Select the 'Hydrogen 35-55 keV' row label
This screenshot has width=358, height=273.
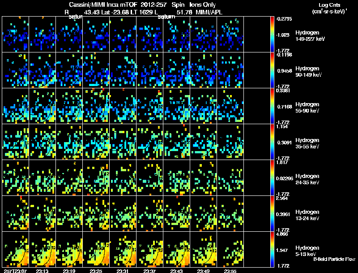coord(307,143)
